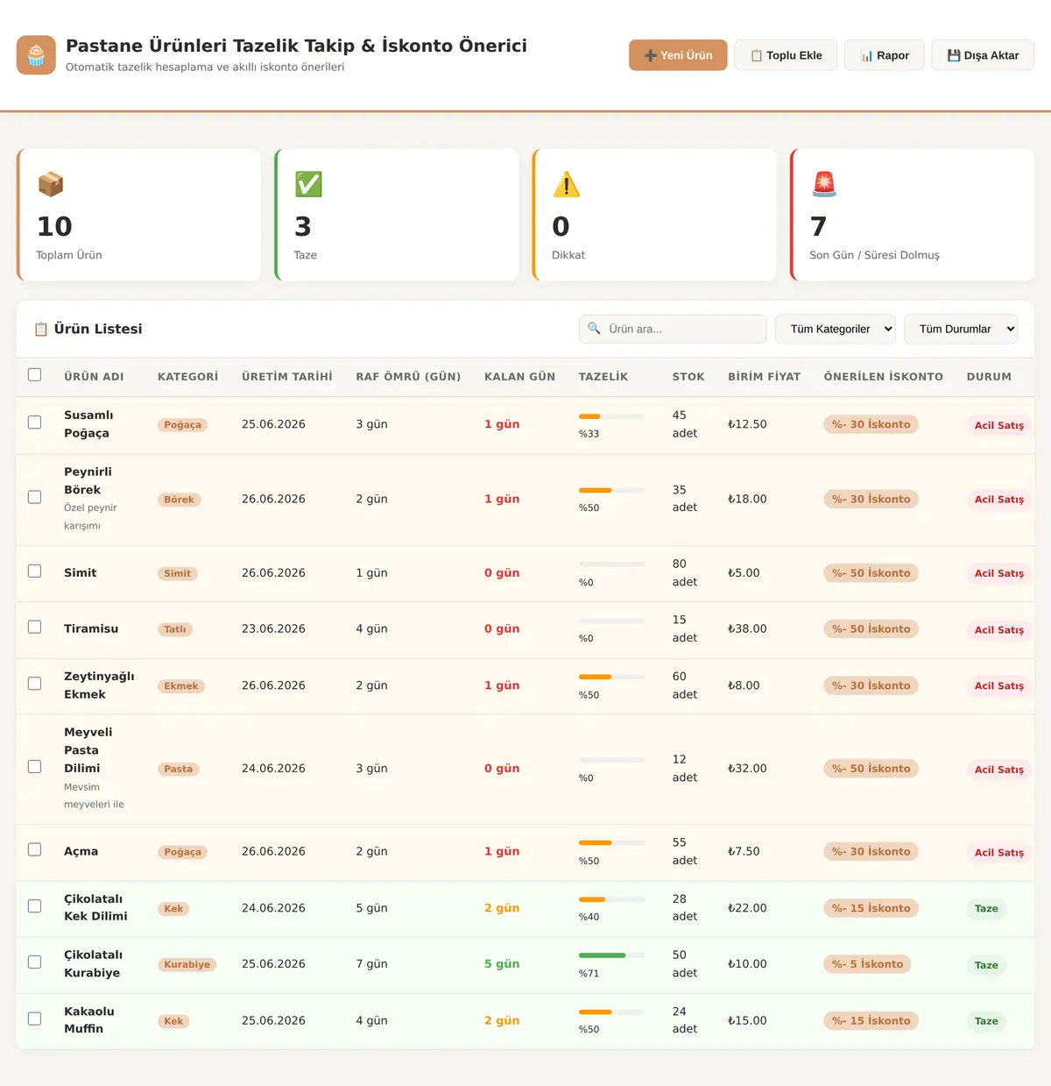Click the warning triangle icon on Dikkat card
Screen dimensions: 1051x1086
567,184
